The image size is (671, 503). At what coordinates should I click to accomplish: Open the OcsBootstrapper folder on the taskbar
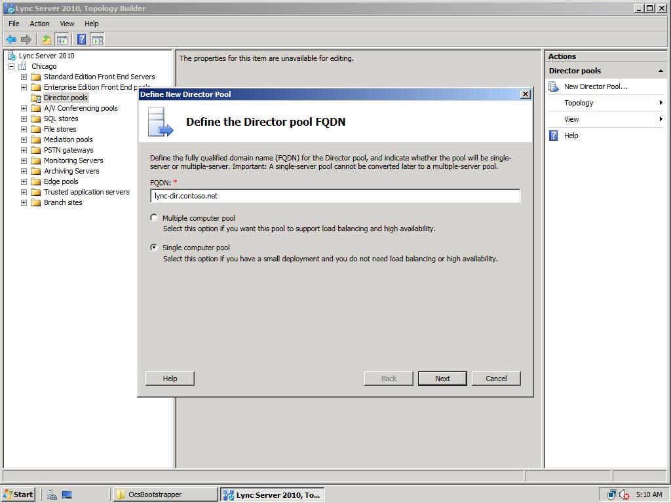(164, 494)
